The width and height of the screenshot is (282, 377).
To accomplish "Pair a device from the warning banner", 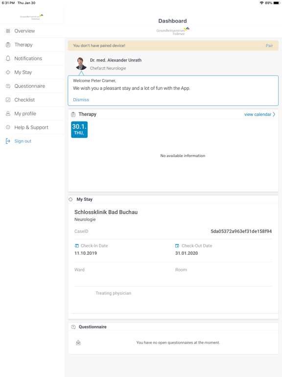I will coord(269,46).
